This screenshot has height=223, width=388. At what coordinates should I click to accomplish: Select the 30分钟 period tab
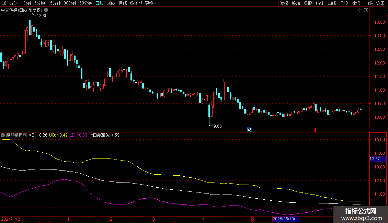coord(70,3)
